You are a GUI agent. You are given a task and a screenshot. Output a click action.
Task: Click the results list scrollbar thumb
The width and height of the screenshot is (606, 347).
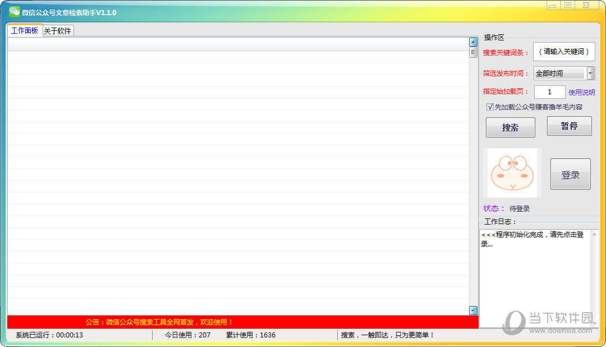(473, 52)
